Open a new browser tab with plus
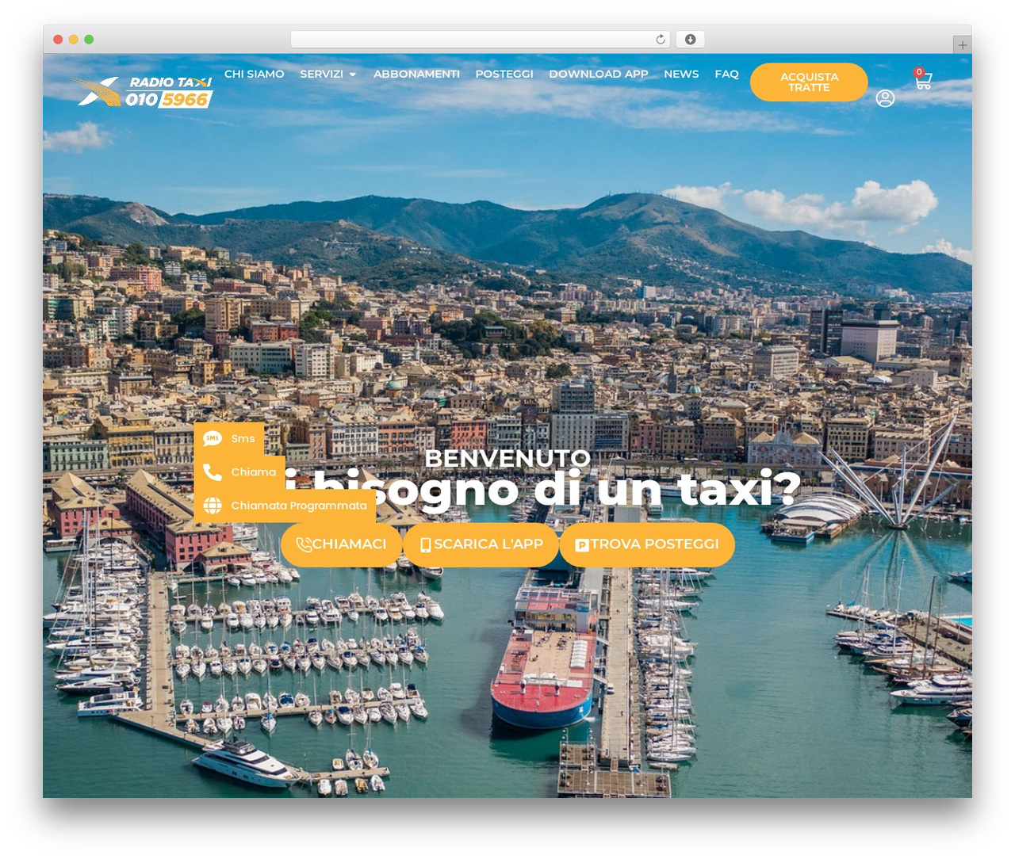 click(x=963, y=45)
